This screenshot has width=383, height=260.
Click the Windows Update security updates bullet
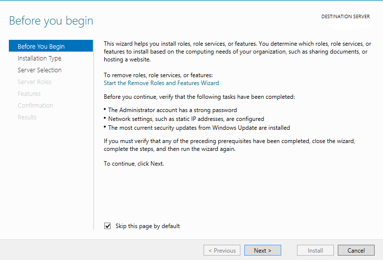click(x=199, y=128)
